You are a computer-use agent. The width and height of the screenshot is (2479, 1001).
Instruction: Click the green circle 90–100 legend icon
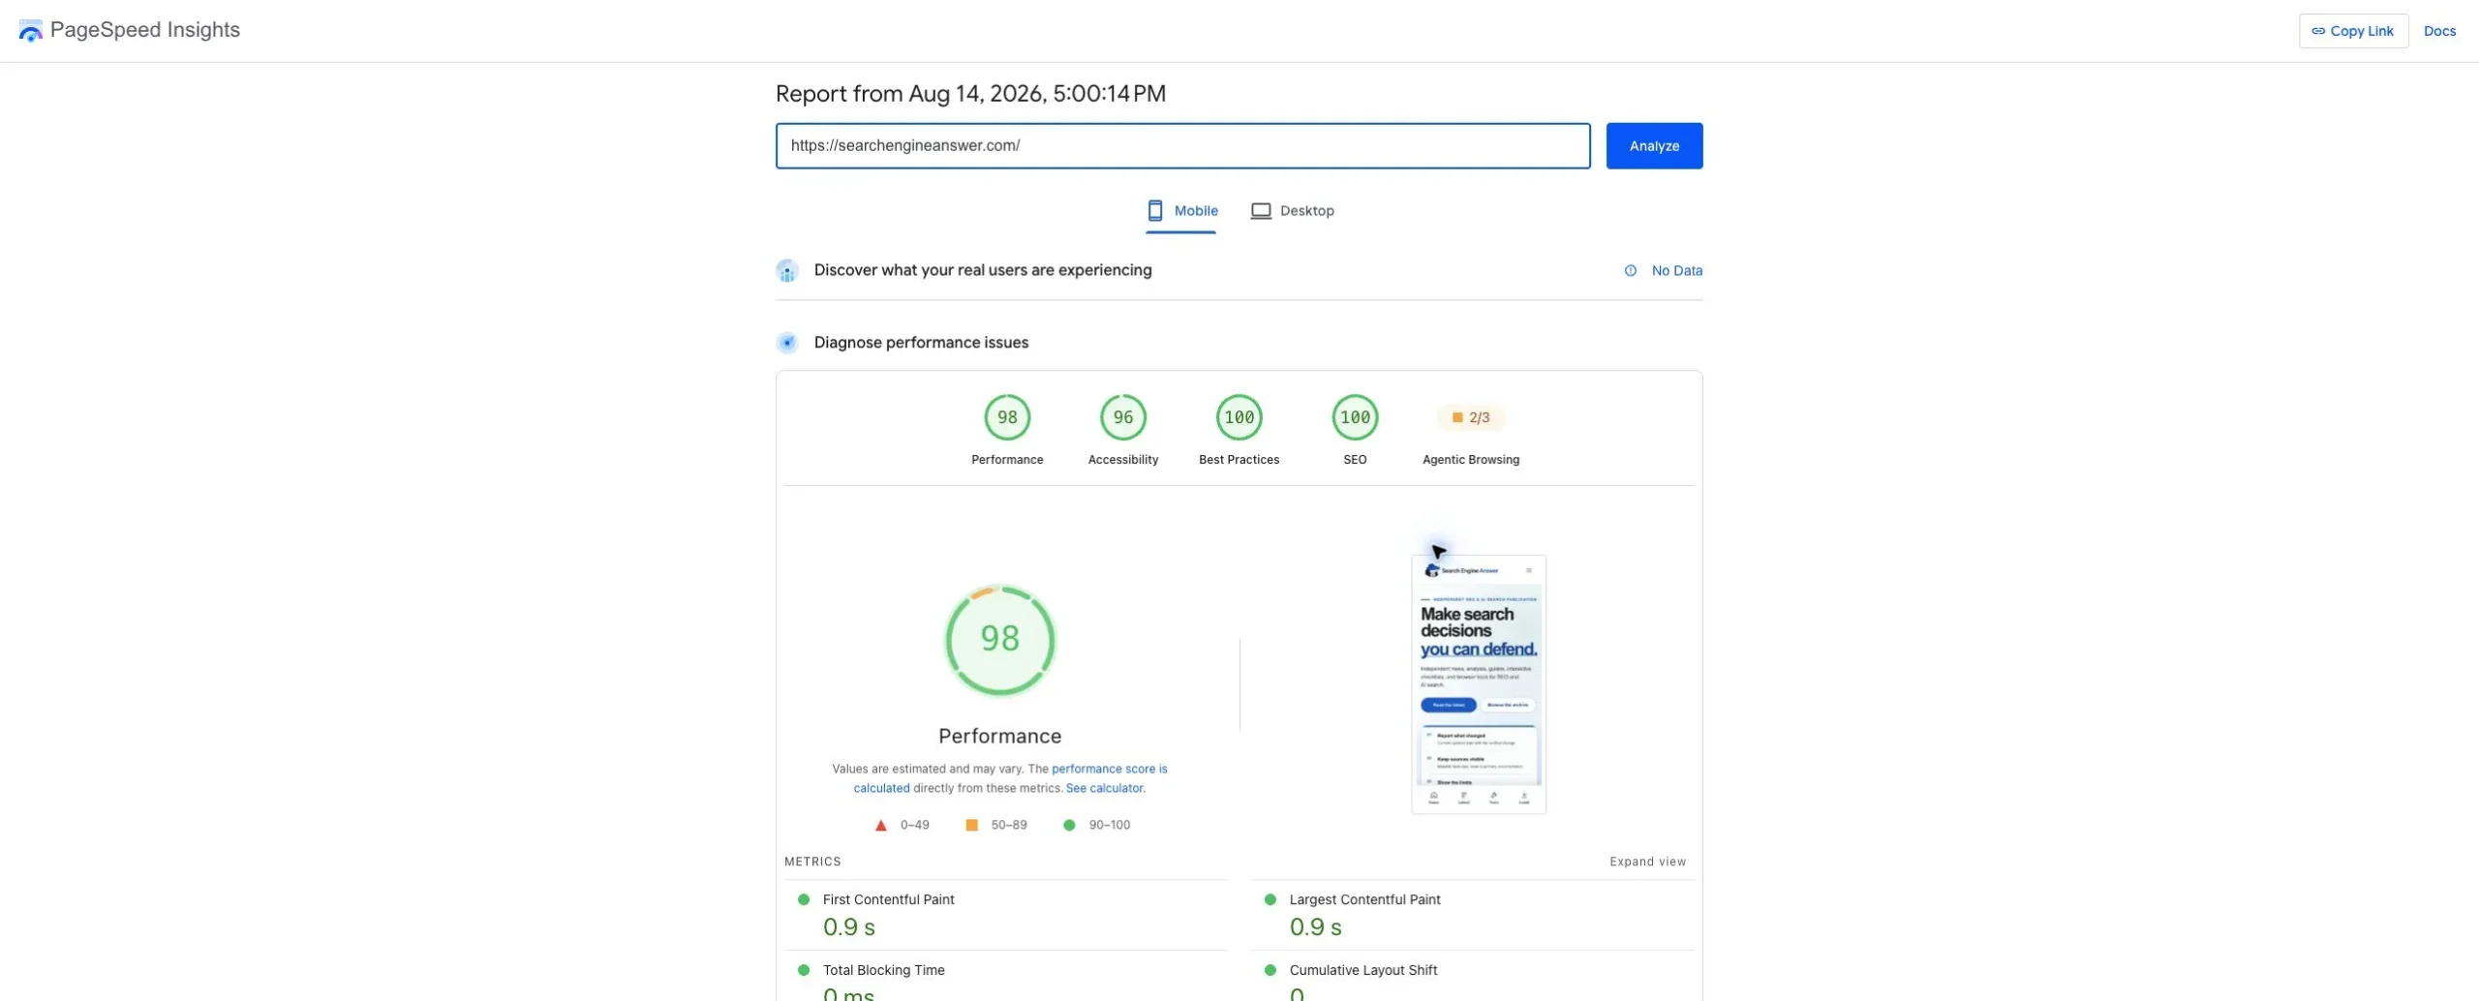pyautogui.click(x=1069, y=825)
